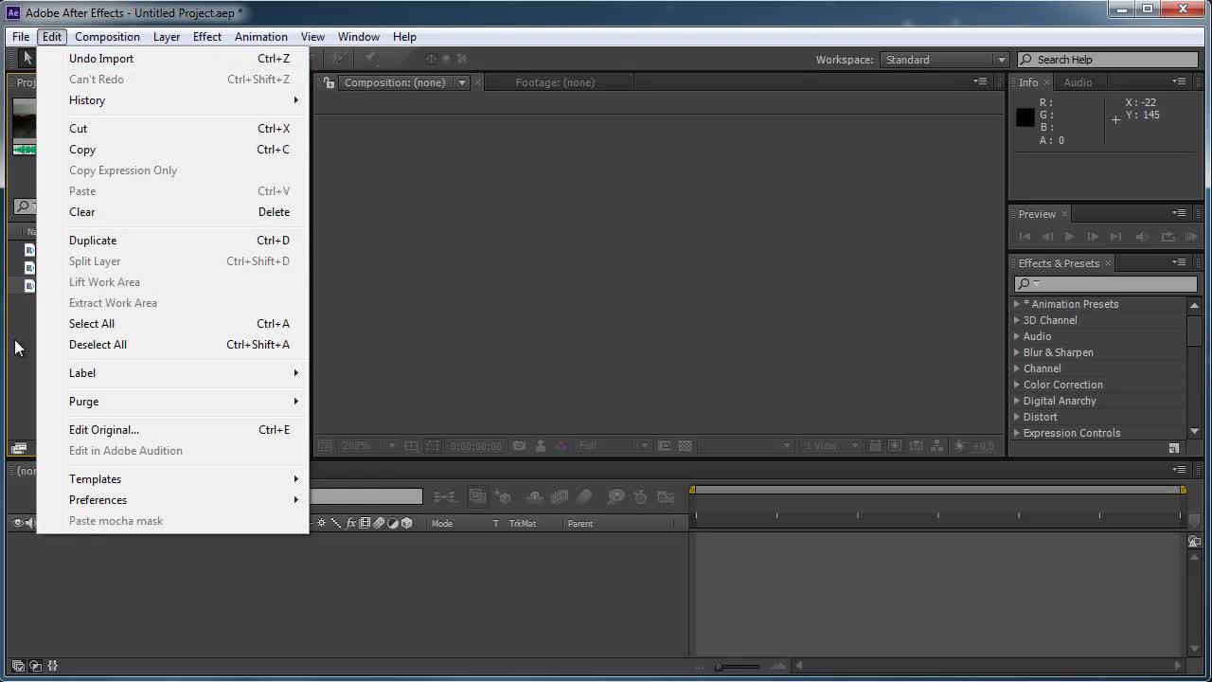1212x682 pixels.
Task: Click the Effects column fx icon
Action: (x=351, y=523)
